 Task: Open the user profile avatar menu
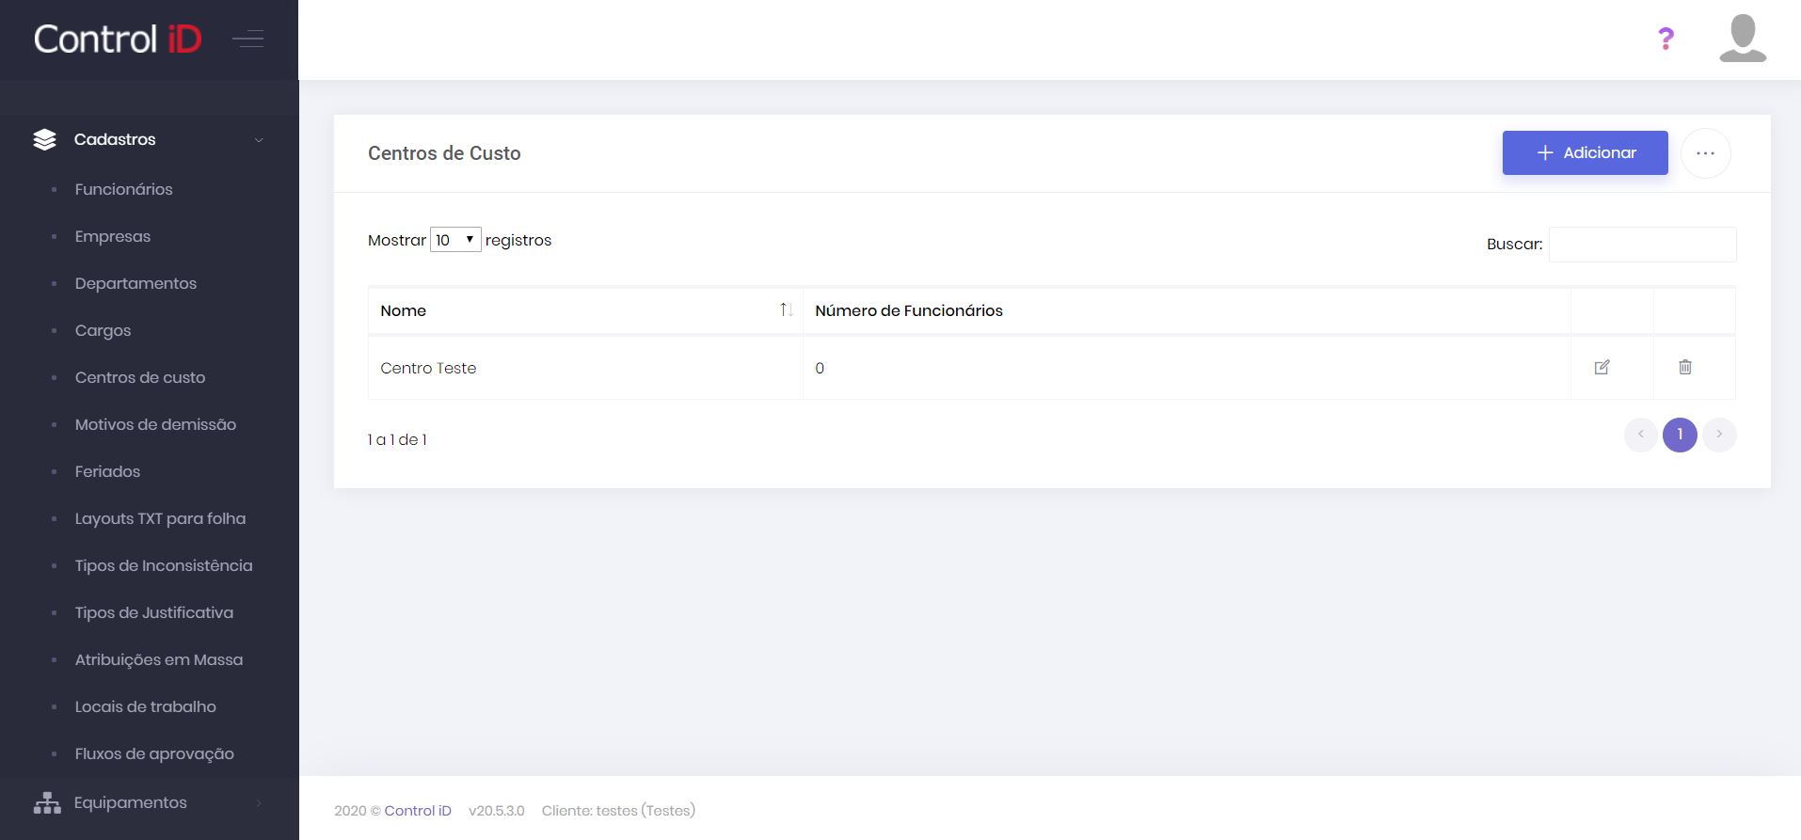pyautogui.click(x=1742, y=39)
